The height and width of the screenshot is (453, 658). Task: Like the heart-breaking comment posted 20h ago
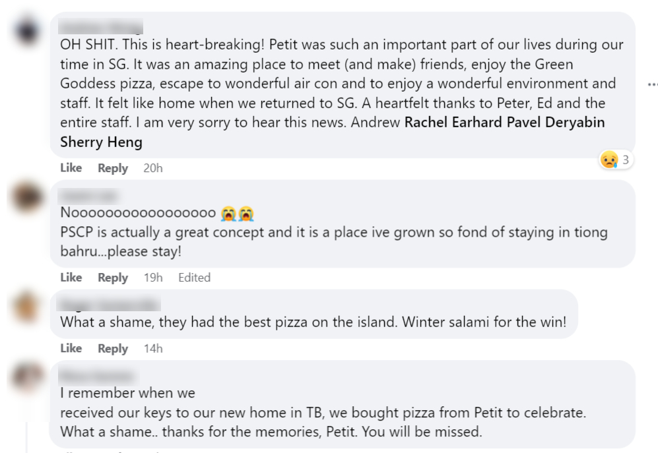71,168
